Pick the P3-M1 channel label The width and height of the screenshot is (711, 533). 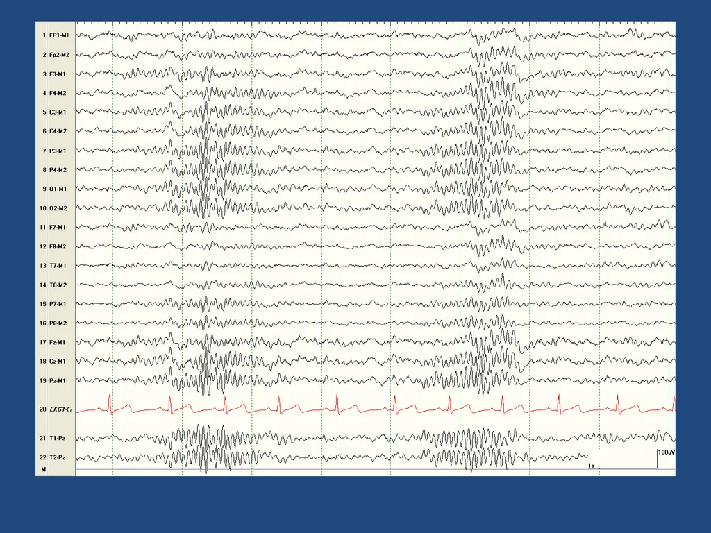click(58, 151)
